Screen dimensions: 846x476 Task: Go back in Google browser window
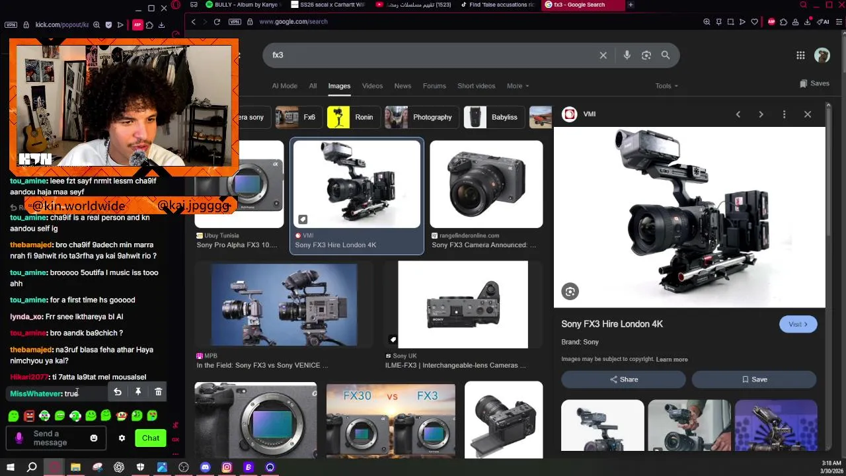pyautogui.click(x=193, y=22)
